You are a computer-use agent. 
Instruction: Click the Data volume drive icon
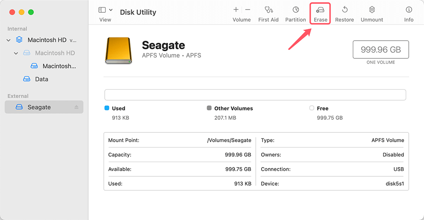27,79
